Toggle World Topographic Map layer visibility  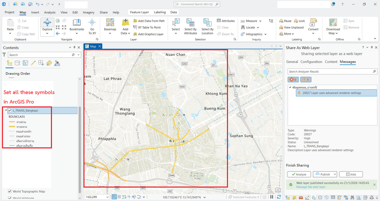(x=10, y=192)
